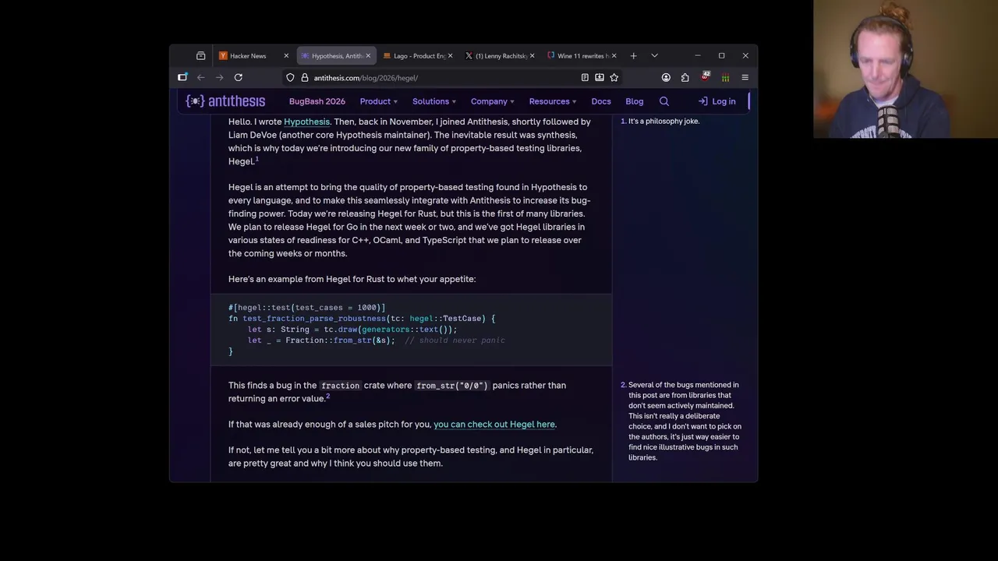Open the Docs nav item
The height and width of the screenshot is (561, 998).
tap(601, 101)
